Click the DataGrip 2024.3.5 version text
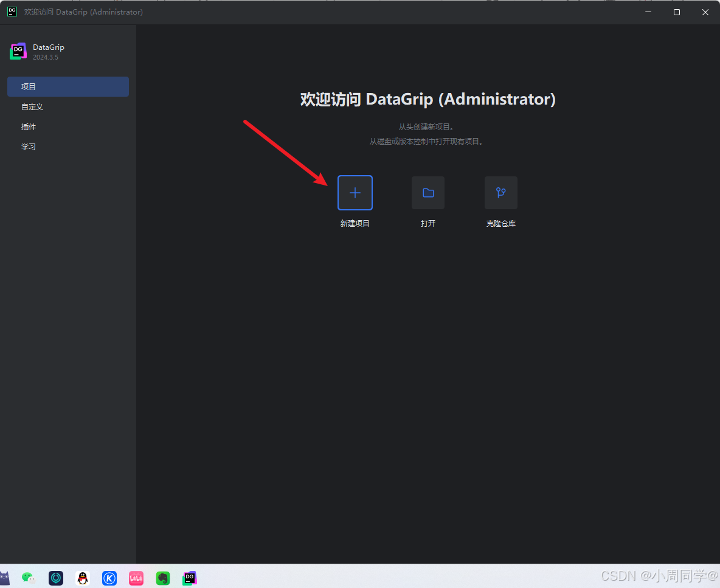 pos(46,57)
